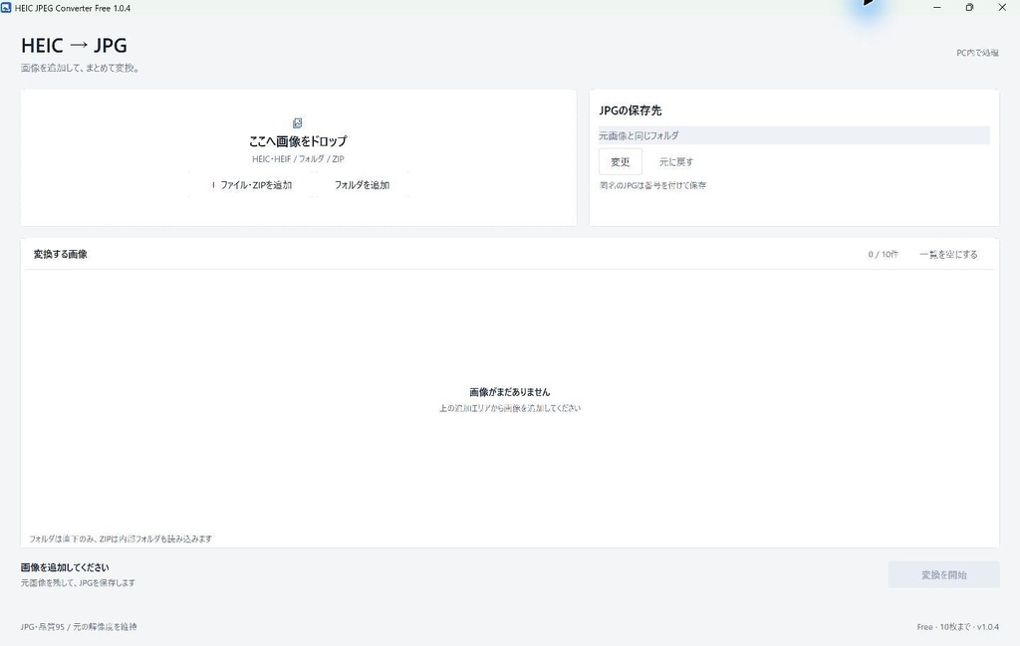Click 同名のJPGは番号を付けて保存 note

[652, 185]
